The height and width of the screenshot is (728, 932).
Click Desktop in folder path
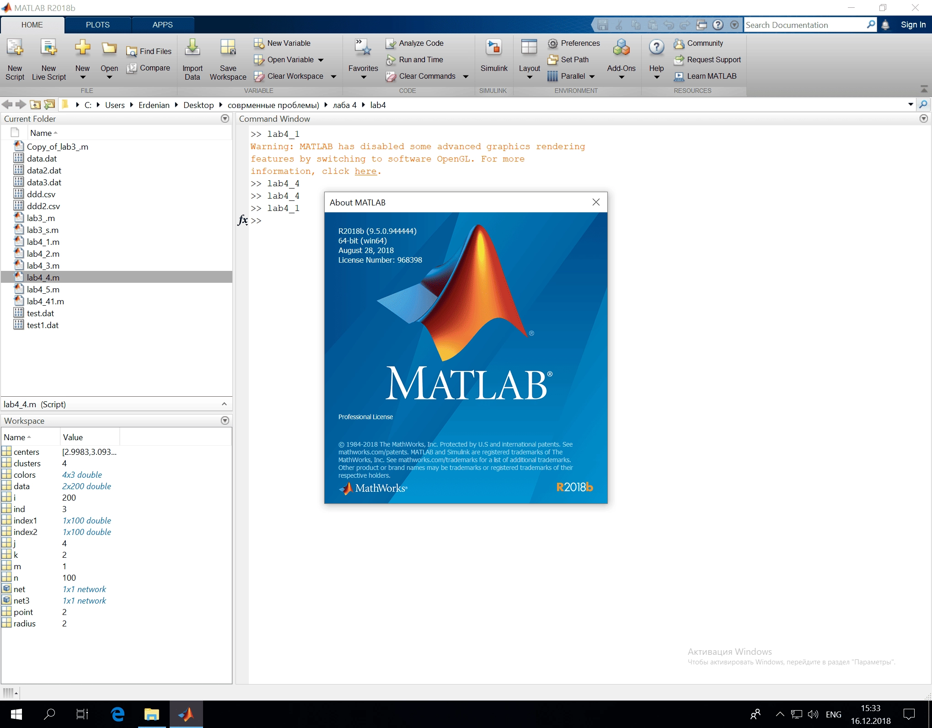tap(198, 105)
